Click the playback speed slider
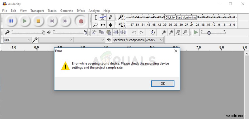 (213, 33)
